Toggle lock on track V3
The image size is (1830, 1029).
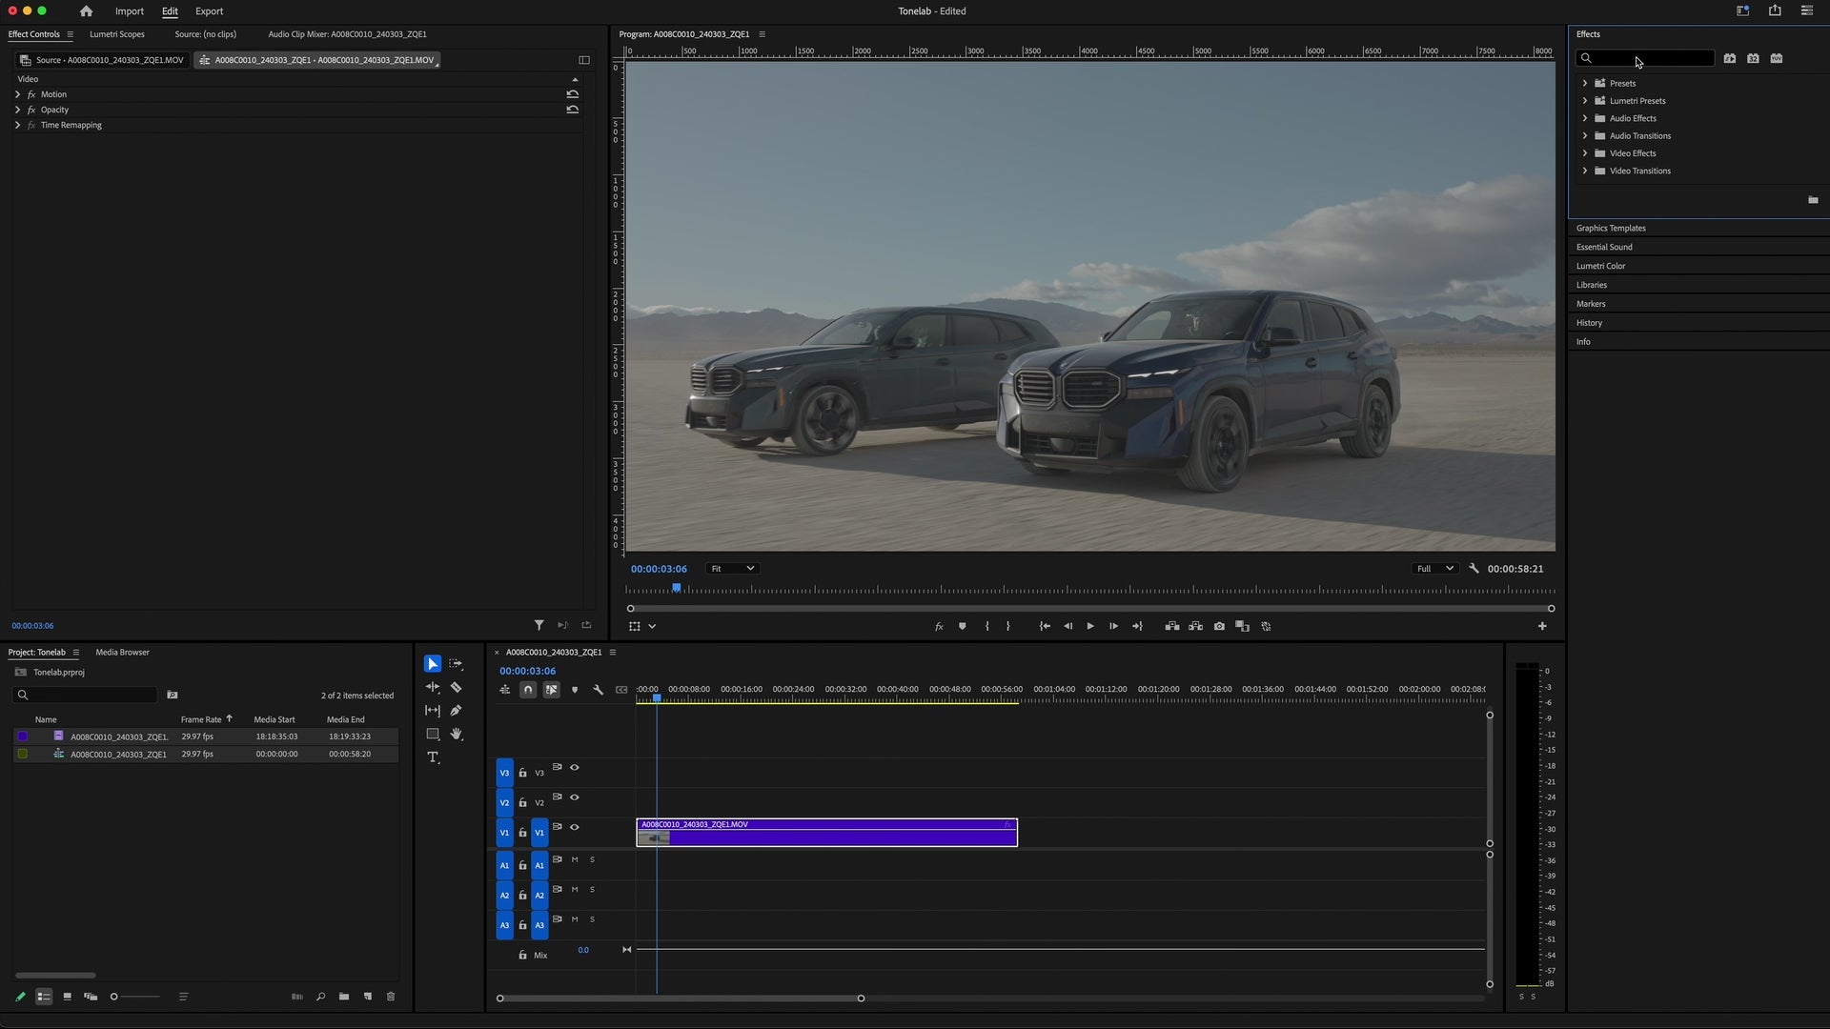(522, 773)
